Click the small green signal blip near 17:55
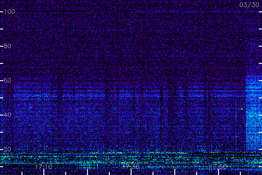Viewport: 262px width, 175px height. (242, 109)
